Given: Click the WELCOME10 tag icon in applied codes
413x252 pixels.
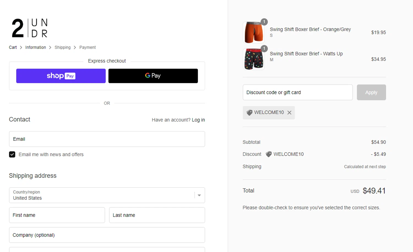Looking at the screenshot, I should pos(249,113).
